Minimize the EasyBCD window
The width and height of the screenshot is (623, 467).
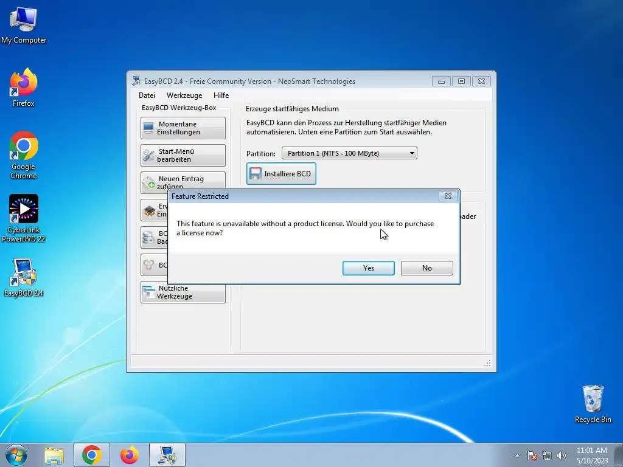[x=441, y=81]
